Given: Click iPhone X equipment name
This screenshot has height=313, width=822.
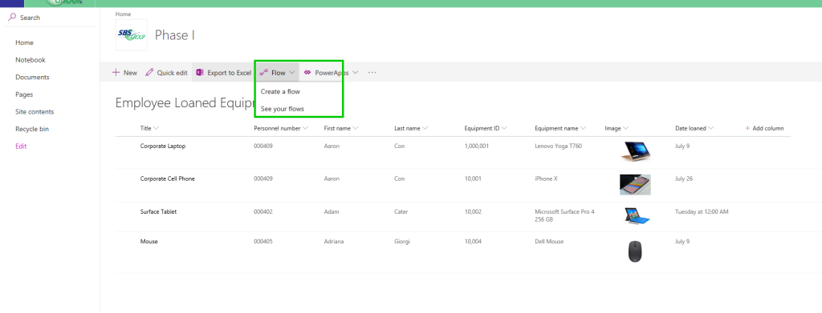Looking at the screenshot, I should [x=546, y=179].
